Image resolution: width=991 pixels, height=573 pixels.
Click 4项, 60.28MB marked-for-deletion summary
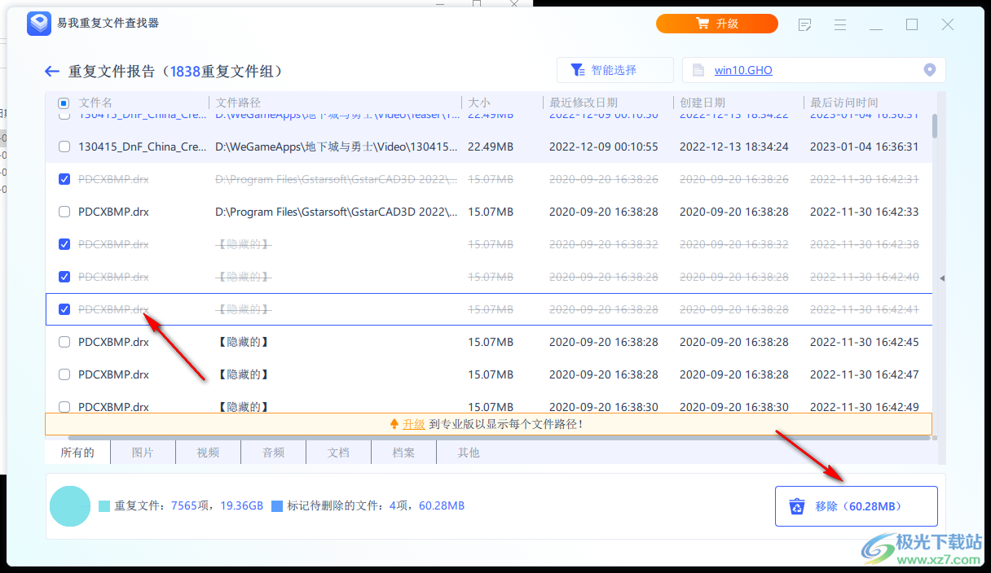(427, 505)
